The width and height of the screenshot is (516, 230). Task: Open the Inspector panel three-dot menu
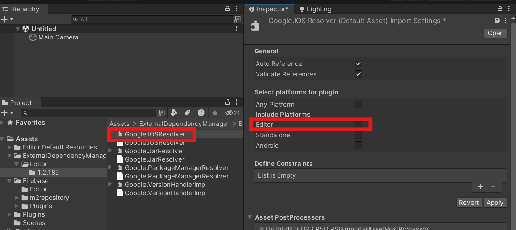509,9
